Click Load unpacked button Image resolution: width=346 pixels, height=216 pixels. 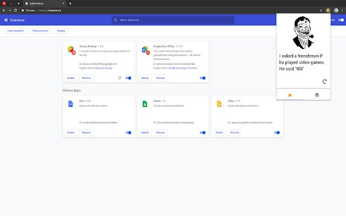(x=15, y=31)
